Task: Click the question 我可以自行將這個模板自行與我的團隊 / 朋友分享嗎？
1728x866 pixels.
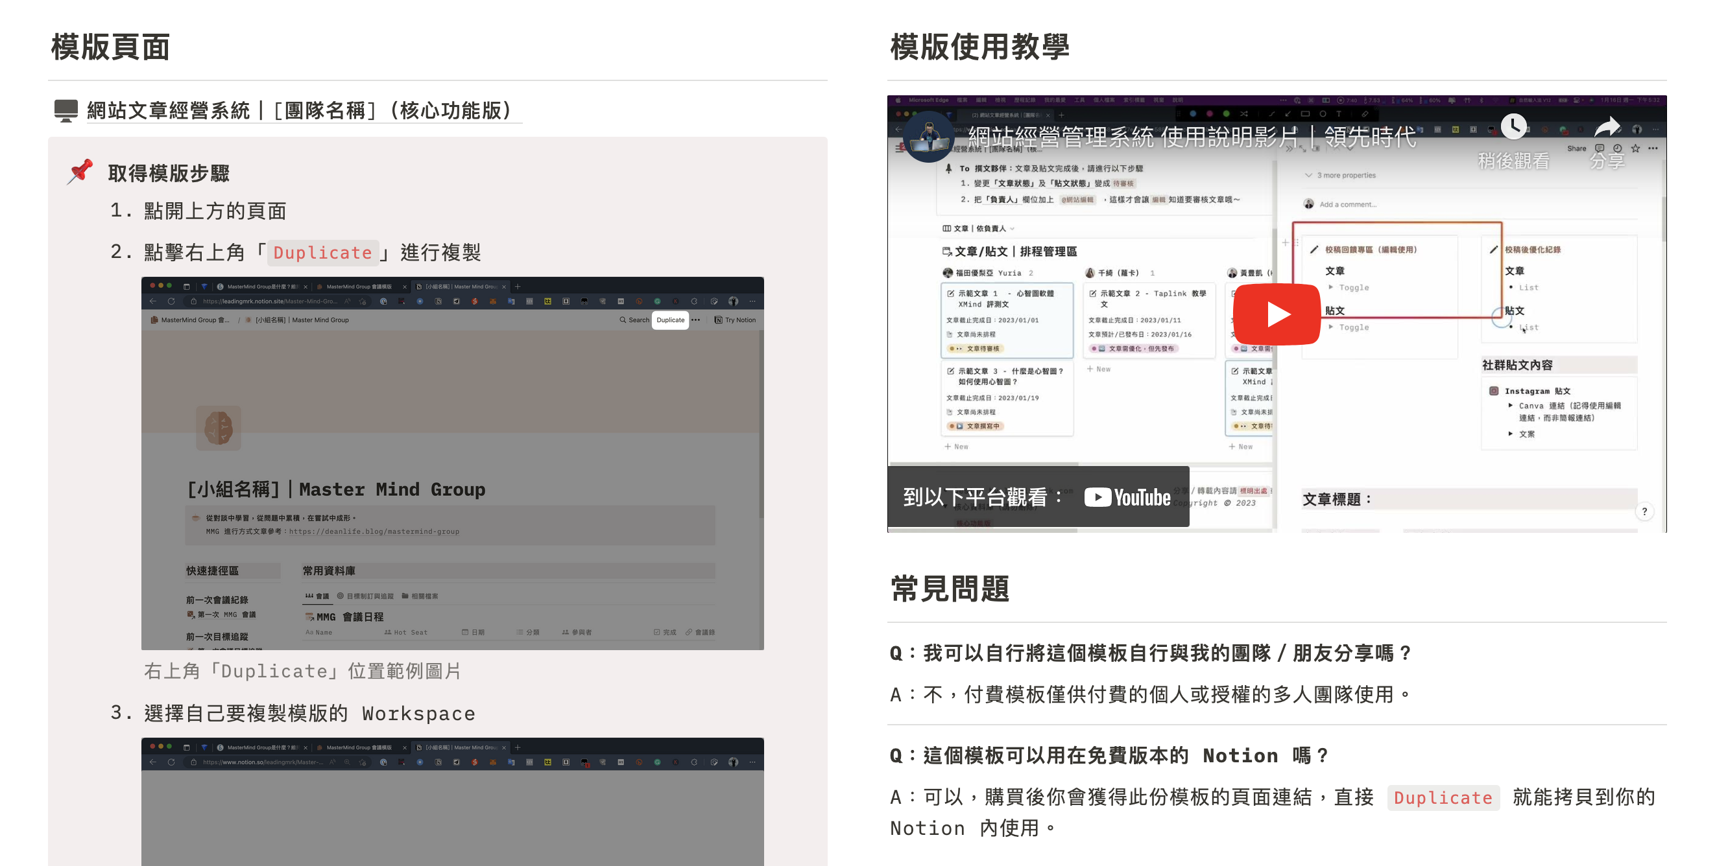Action: tap(1169, 653)
